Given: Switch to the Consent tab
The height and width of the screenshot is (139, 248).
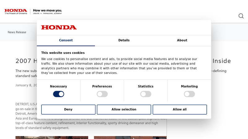Looking at the screenshot, I should pos(66,40).
